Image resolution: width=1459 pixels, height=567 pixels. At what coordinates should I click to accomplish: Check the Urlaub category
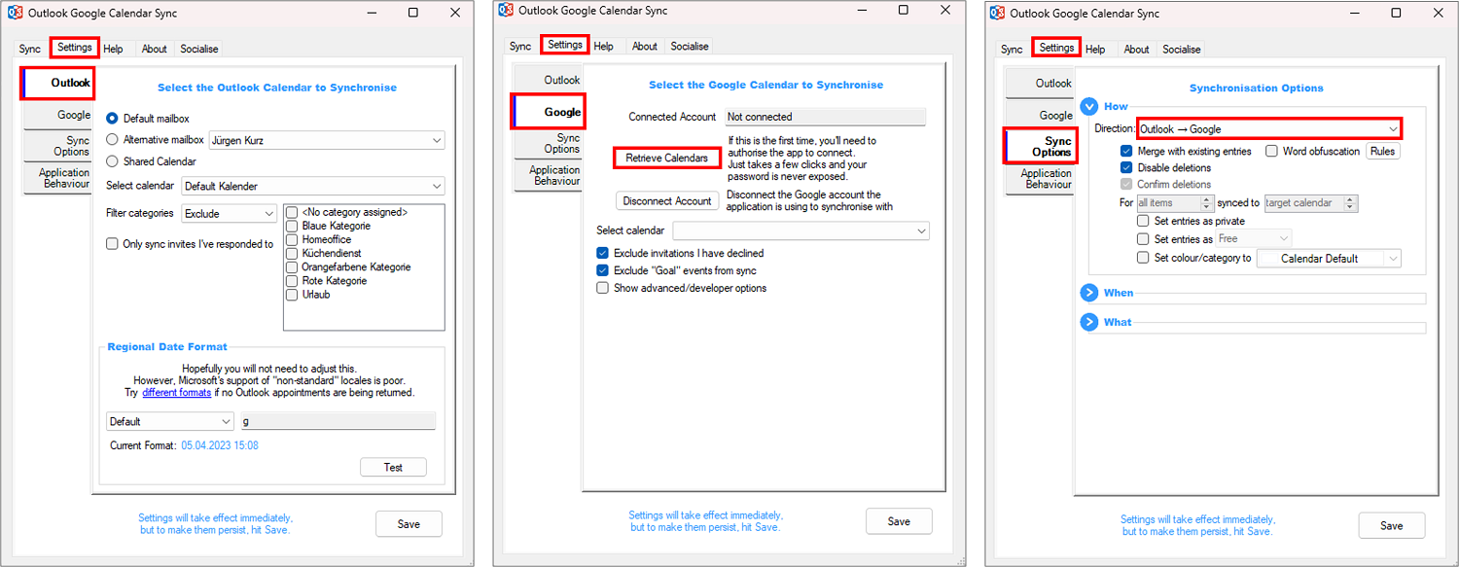[293, 295]
